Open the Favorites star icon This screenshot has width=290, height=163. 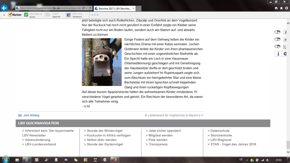[x=281, y=8]
